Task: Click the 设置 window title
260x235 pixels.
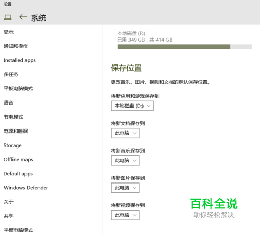Action: (x=8, y=4)
